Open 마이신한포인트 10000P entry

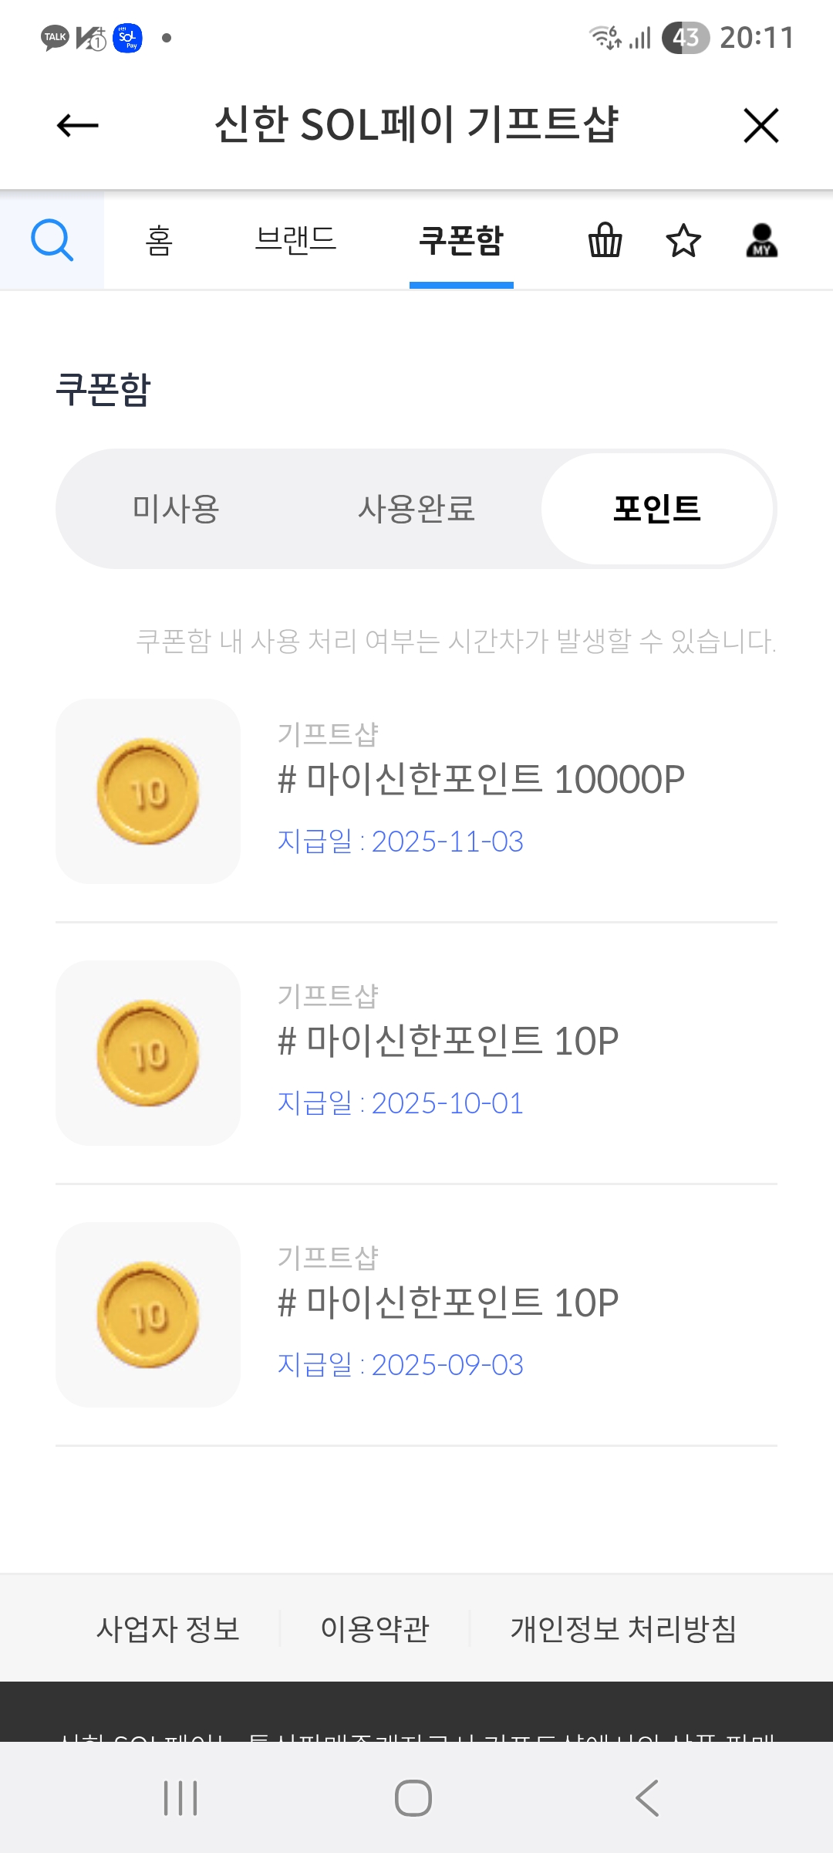point(481,779)
